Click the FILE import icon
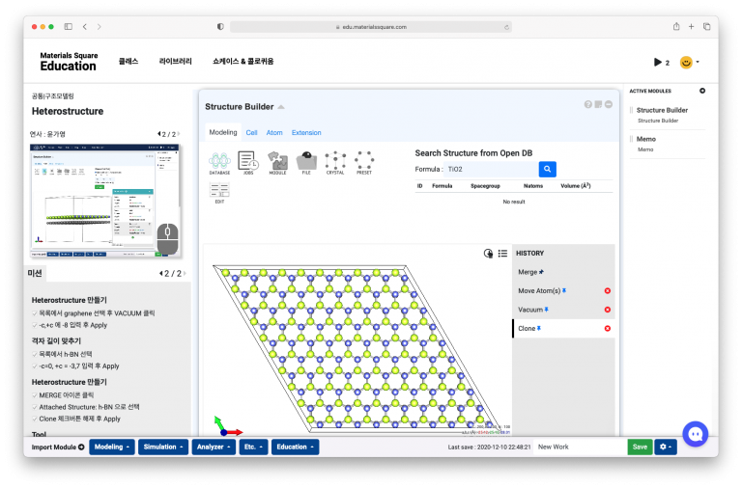742x488 pixels. [306, 161]
